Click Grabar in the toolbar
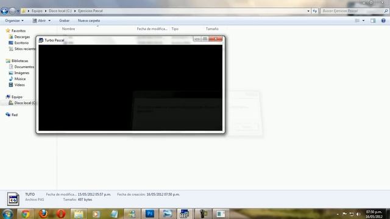 tap(64, 21)
